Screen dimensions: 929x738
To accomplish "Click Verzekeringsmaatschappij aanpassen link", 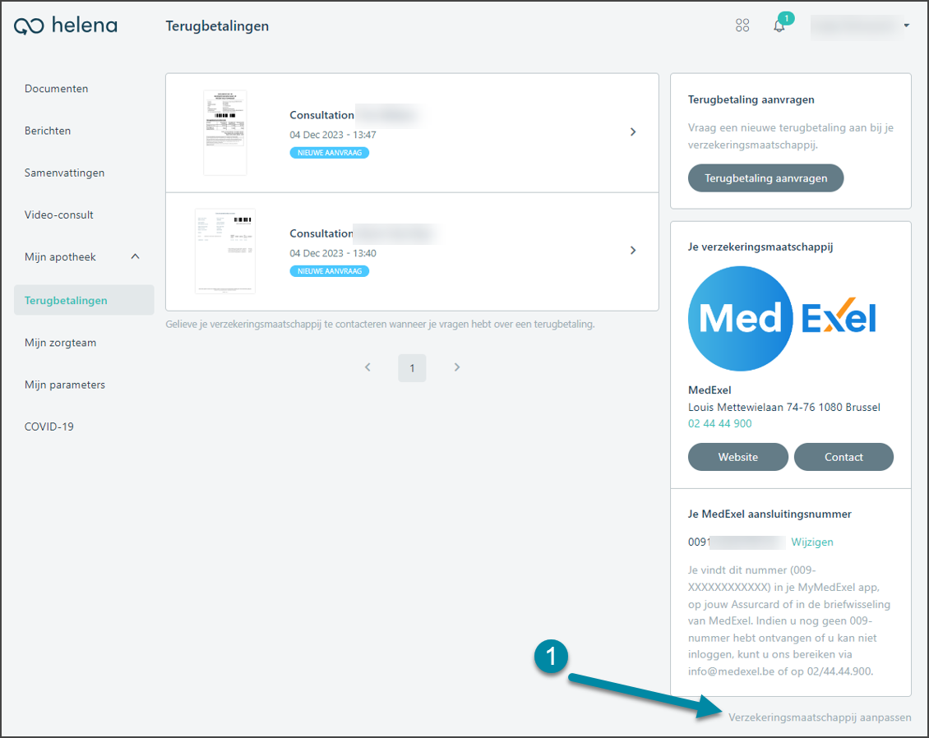I will 820,717.
